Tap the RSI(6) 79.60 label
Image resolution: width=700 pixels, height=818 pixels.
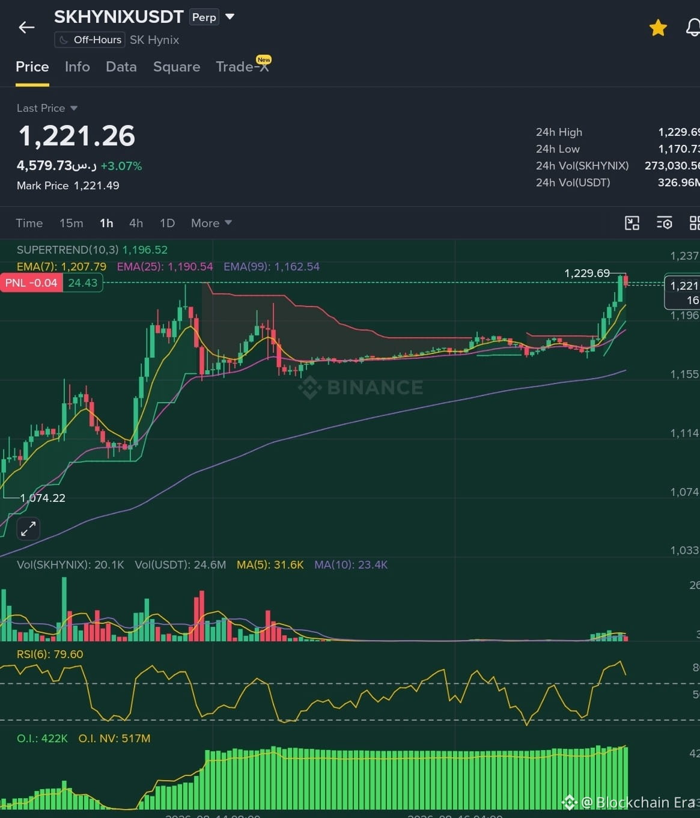pos(50,655)
